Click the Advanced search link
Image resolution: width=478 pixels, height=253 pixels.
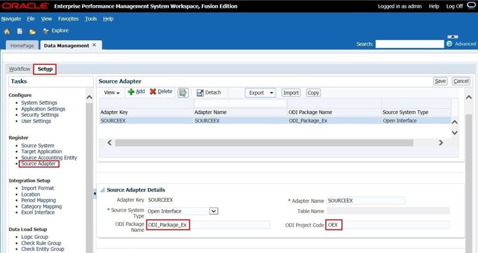[465, 44]
